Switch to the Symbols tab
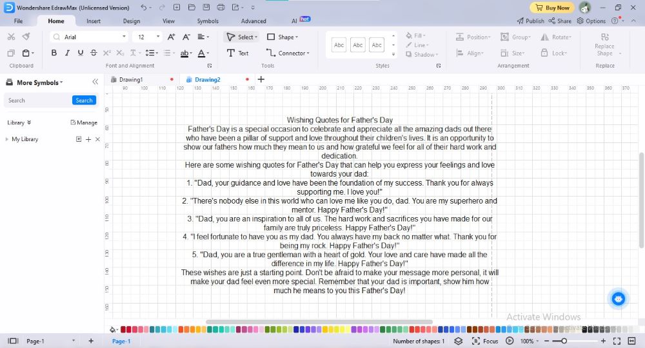645x348 pixels. [208, 21]
